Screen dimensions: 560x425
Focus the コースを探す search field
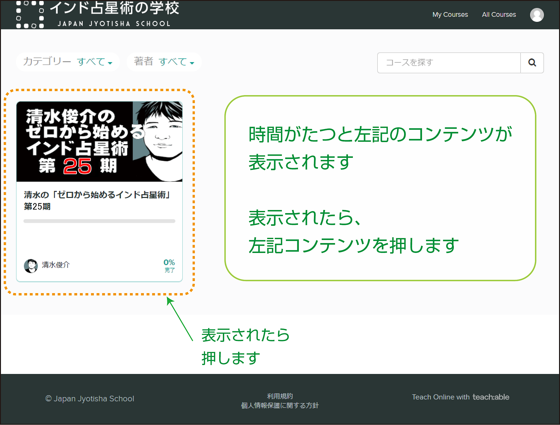(x=449, y=63)
